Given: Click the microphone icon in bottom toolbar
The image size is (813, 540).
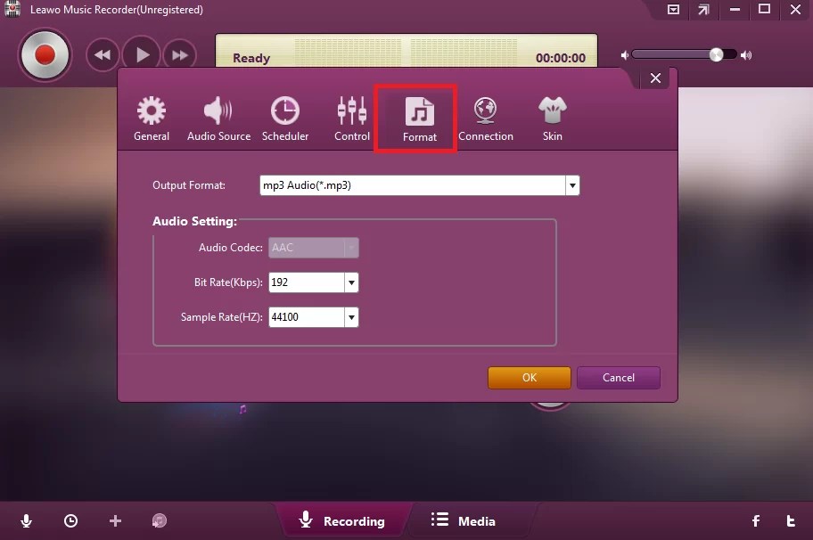Looking at the screenshot, I should click(26, 520).
